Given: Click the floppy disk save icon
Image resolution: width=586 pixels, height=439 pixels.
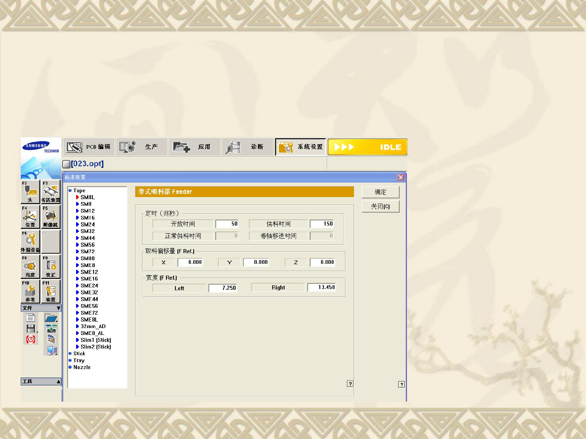Looking at the screenshot, I should click(31, 328).
